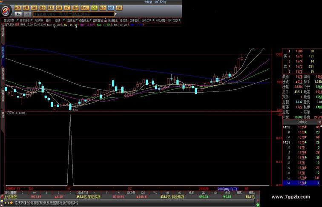Image resolution: width=322 pixels, height=207 pixels.
Task: Click the 指标 toolbar item
Action: click(49, 20)
